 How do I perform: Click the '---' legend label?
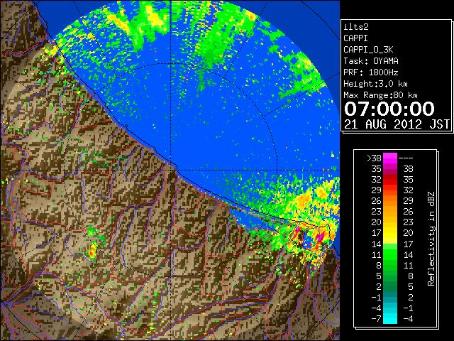pyautogui.click(x=406, y=158)
